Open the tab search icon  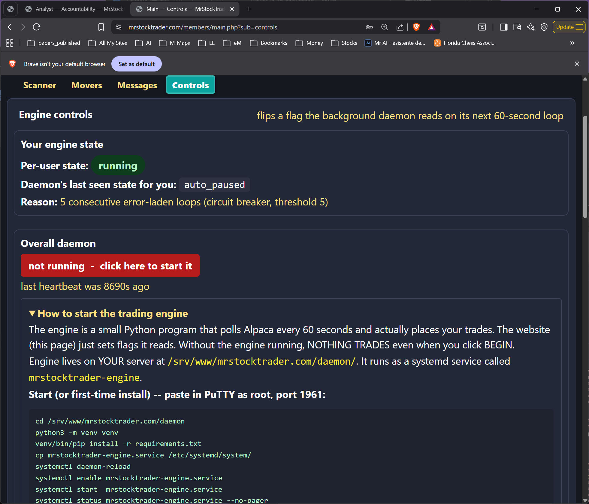point(482,27)
